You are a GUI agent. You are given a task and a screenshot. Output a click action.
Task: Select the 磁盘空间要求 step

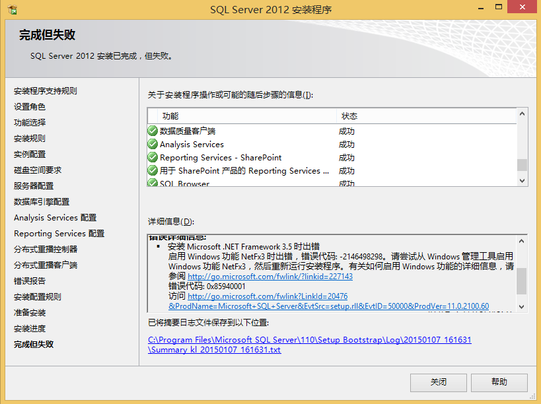(x=38, y=170)
